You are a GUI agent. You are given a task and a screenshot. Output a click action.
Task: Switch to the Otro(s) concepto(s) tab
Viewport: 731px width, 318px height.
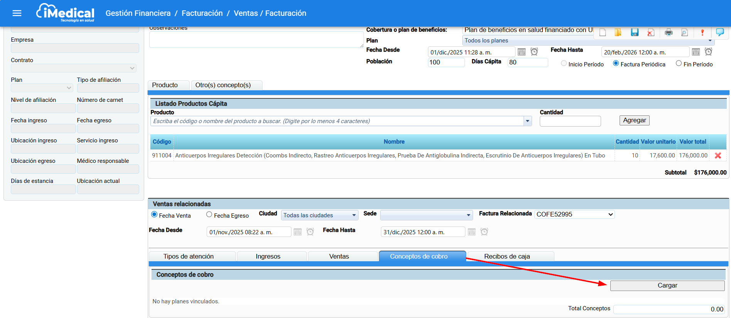(x=223, y=85)
